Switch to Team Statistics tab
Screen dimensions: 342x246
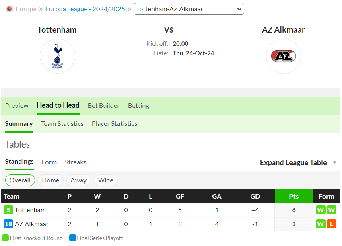(62, 124)
